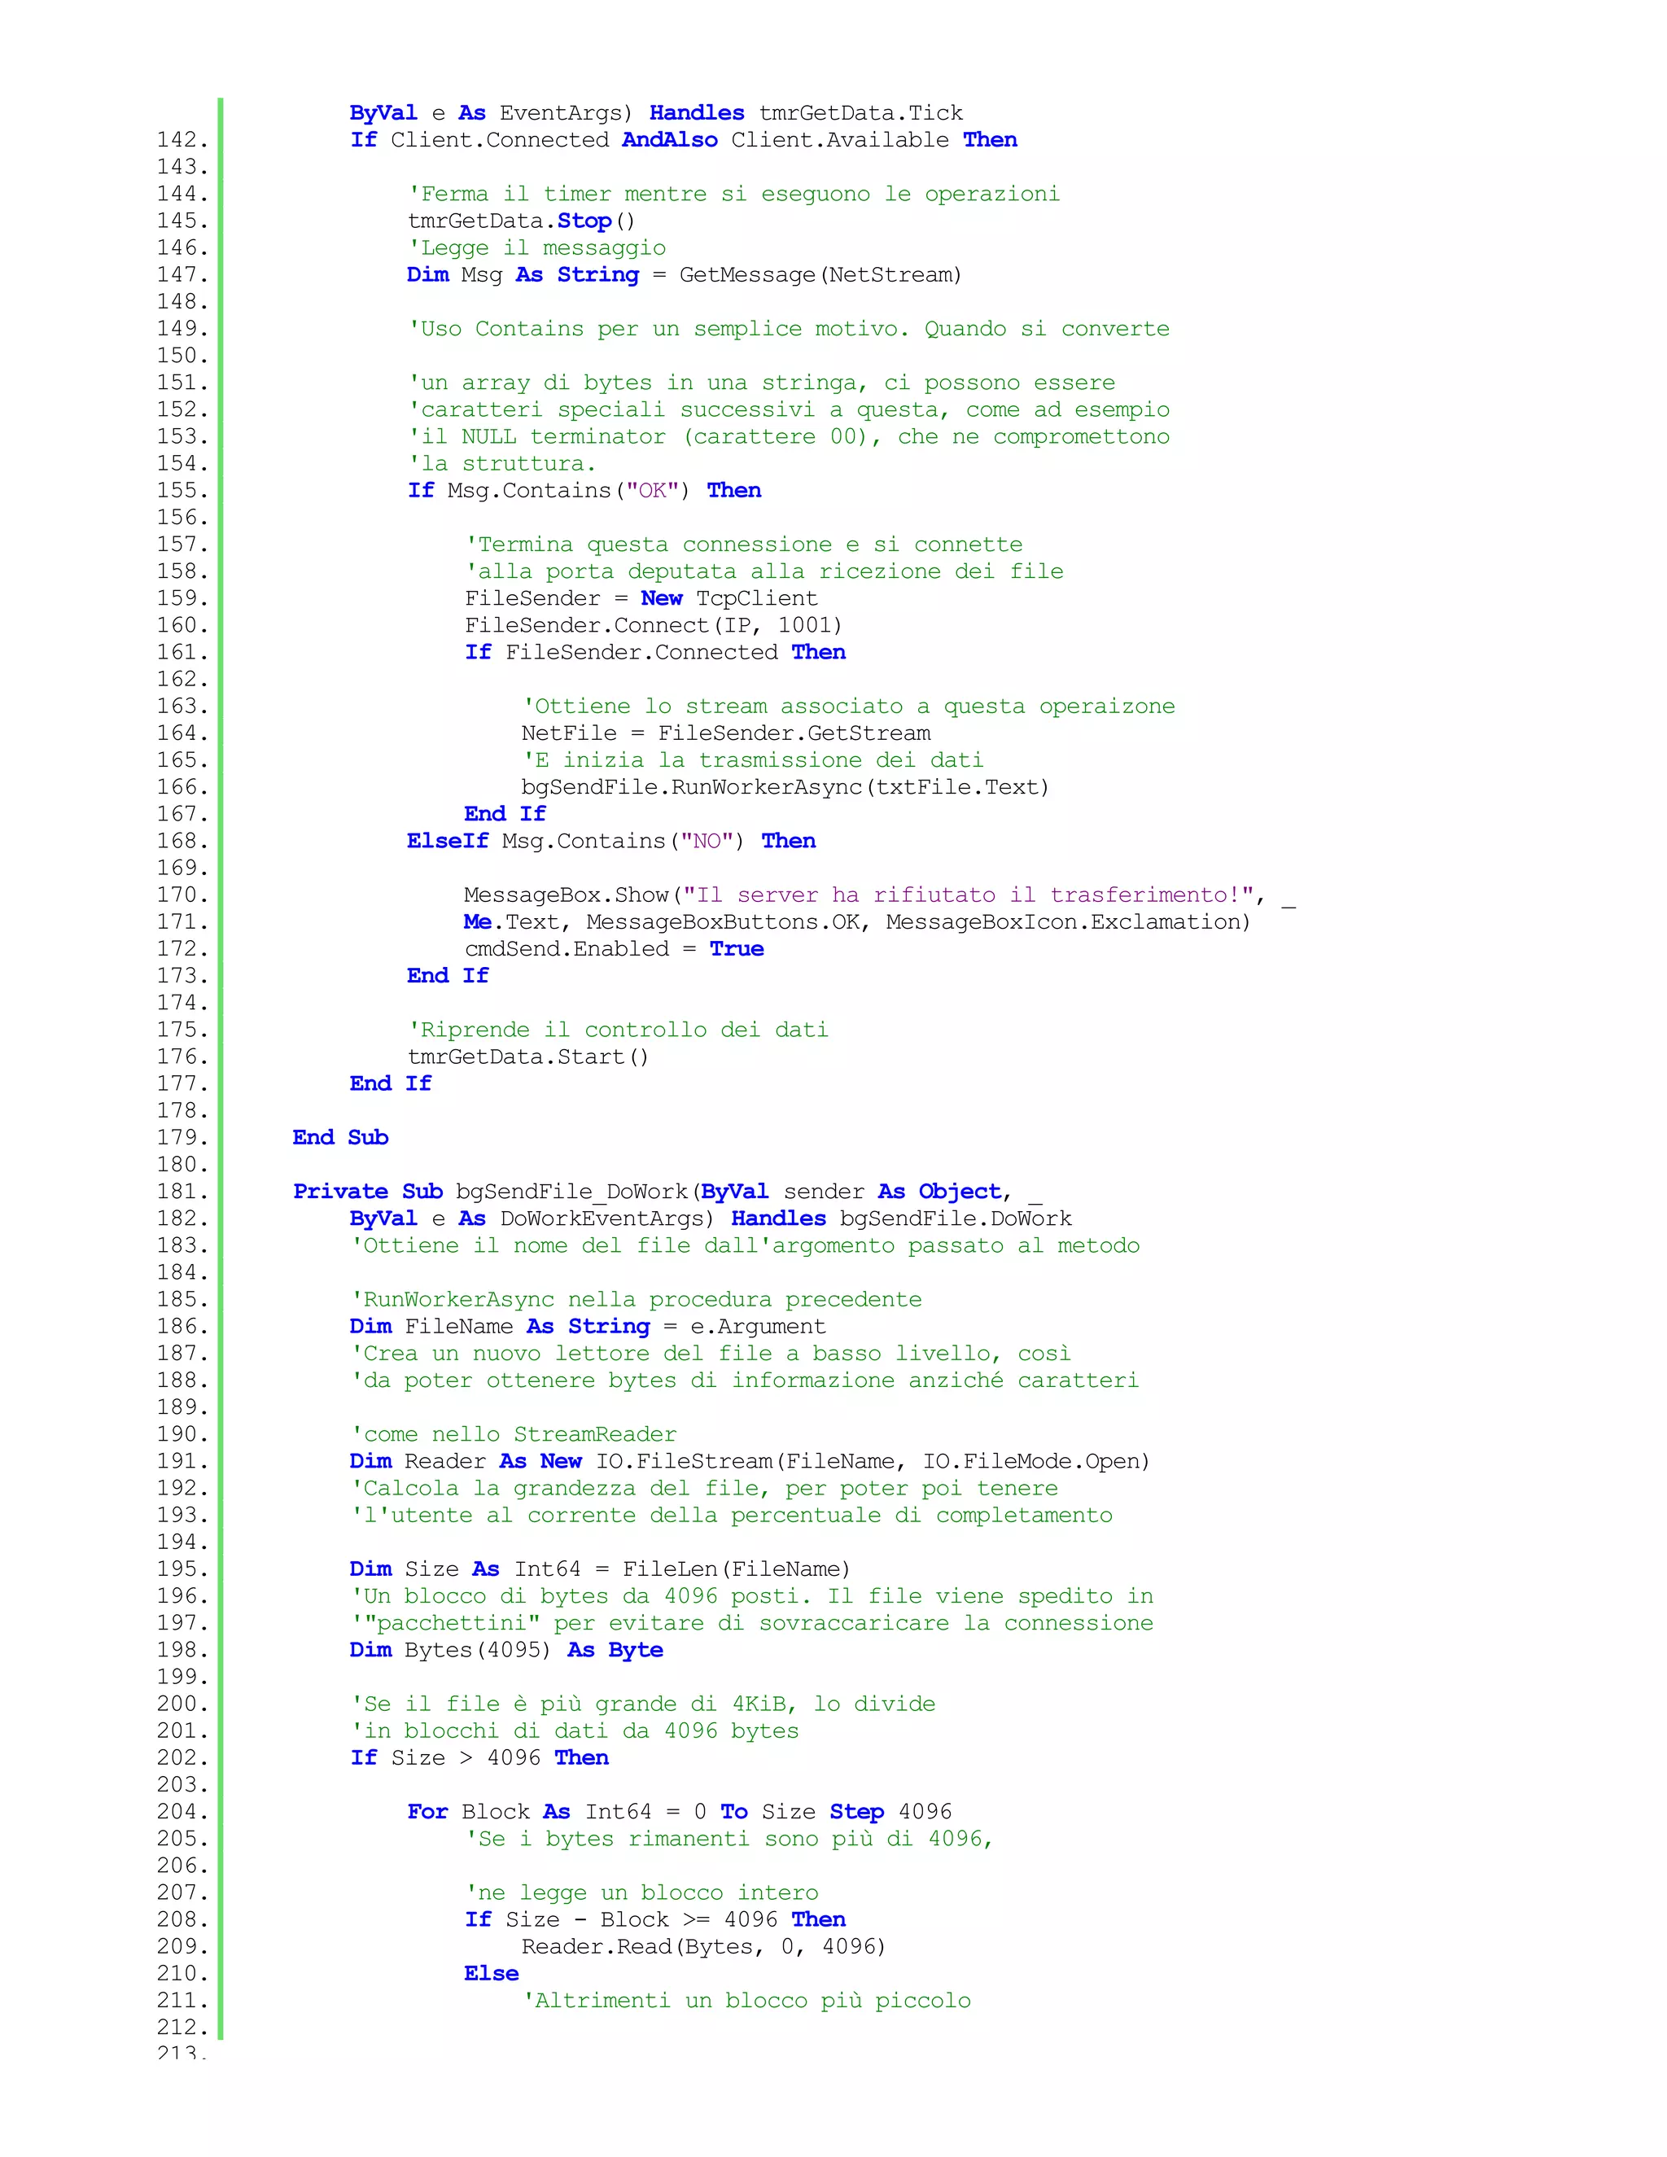Click 'Dim Reader As New IO.FileStream' line

pos(750,1461)
